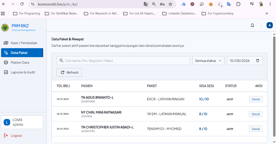Click the house extension icon with badge 3
The image size is (276, 144).
[x=220, y=4]
